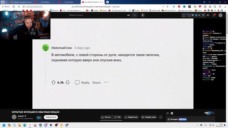Viewport: 228px width, 128px height.
Task: Click the bookmark page icon in the address bar
Action: click(167, 6)
